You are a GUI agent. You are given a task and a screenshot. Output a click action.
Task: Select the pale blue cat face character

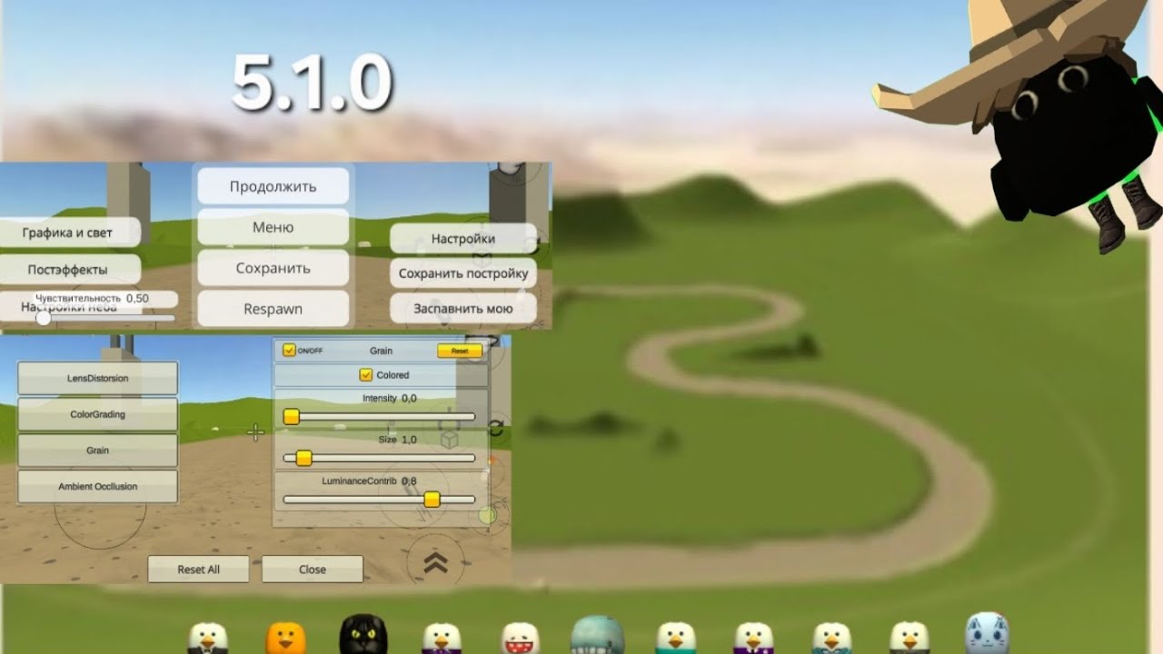tap(988, 634)
